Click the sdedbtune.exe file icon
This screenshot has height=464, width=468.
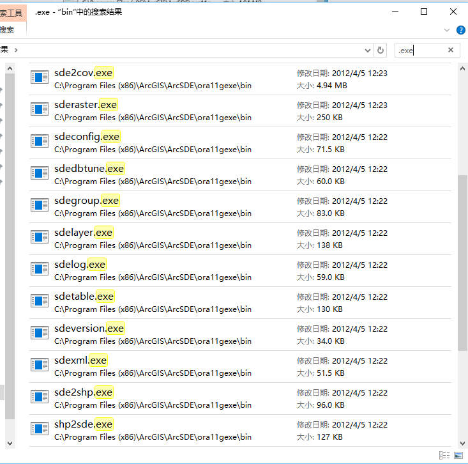(40, 173)
